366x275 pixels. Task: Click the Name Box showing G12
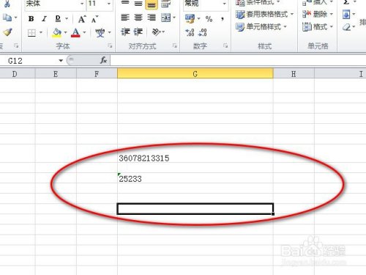28,61
